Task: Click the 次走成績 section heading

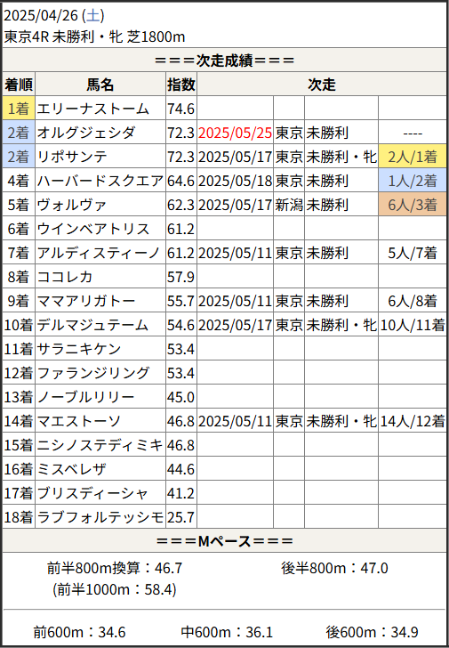Action: (x=224, y=61)
